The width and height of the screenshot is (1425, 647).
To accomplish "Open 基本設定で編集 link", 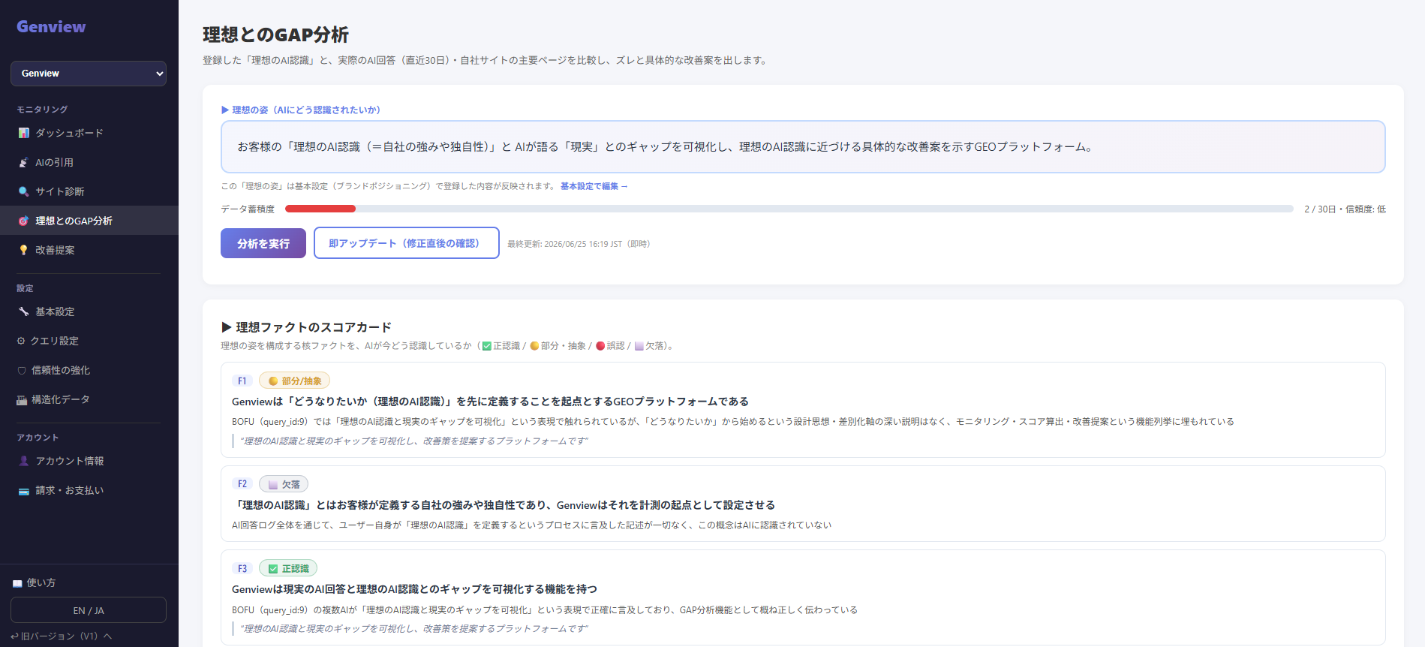I will (x=594, y=186).
